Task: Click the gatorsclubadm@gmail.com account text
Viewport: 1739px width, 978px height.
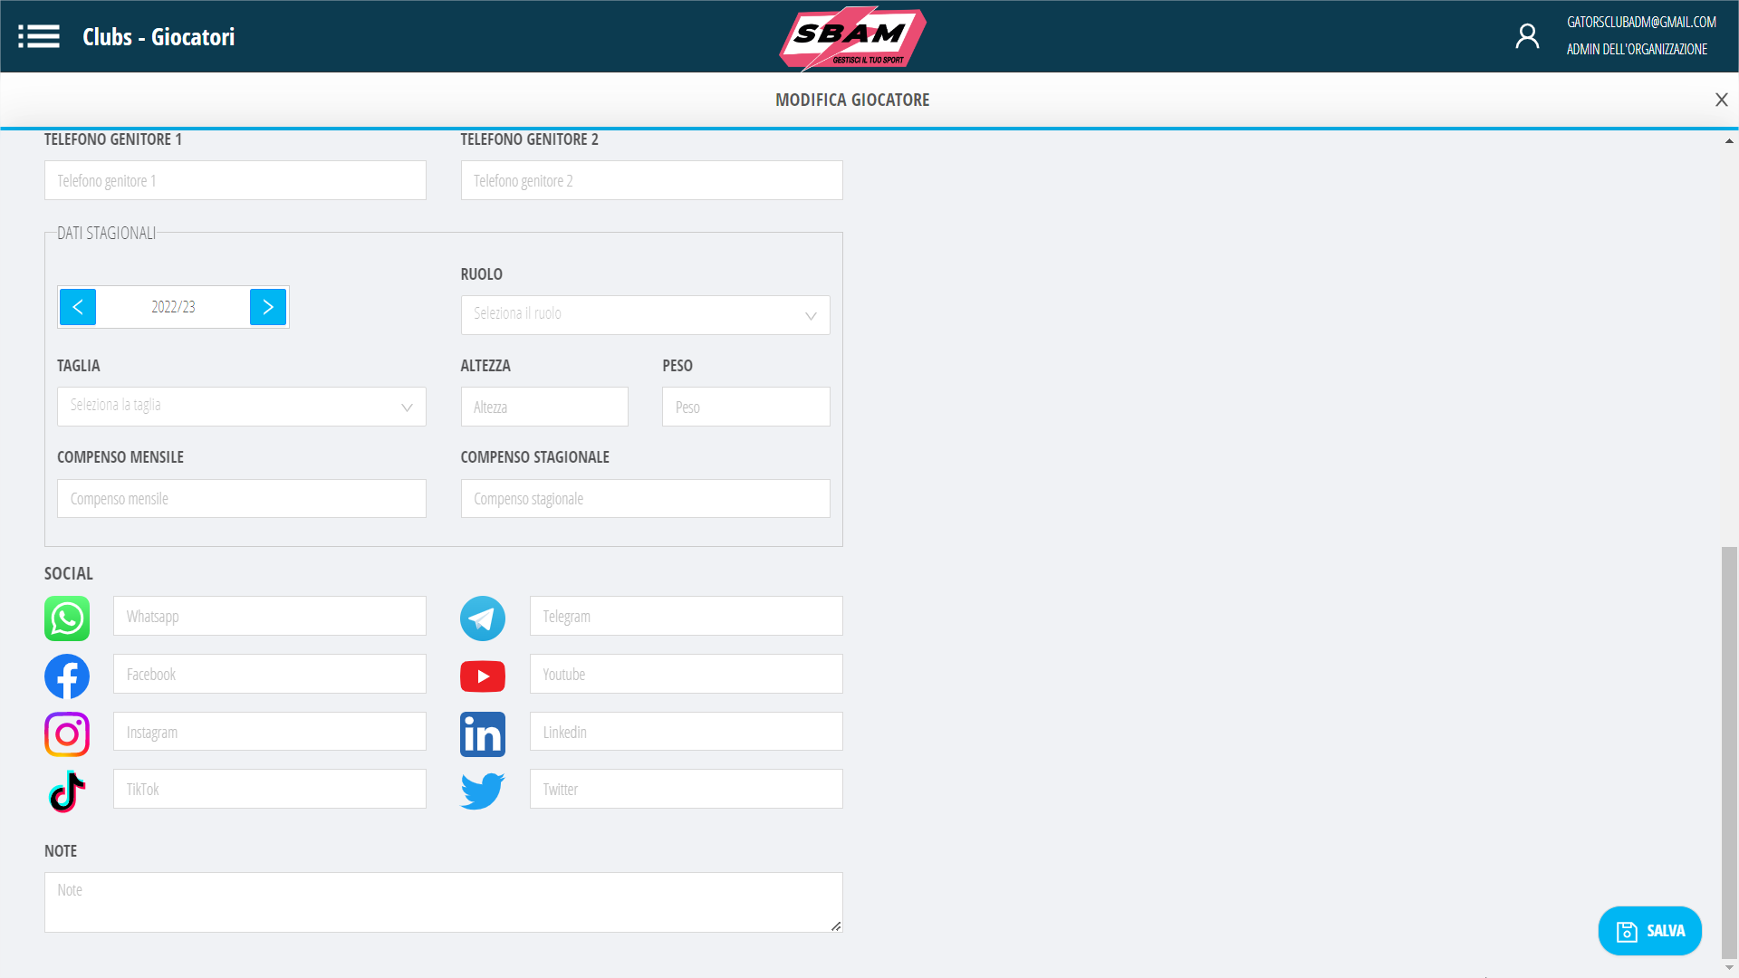Action: click(x=1641, y=23)
